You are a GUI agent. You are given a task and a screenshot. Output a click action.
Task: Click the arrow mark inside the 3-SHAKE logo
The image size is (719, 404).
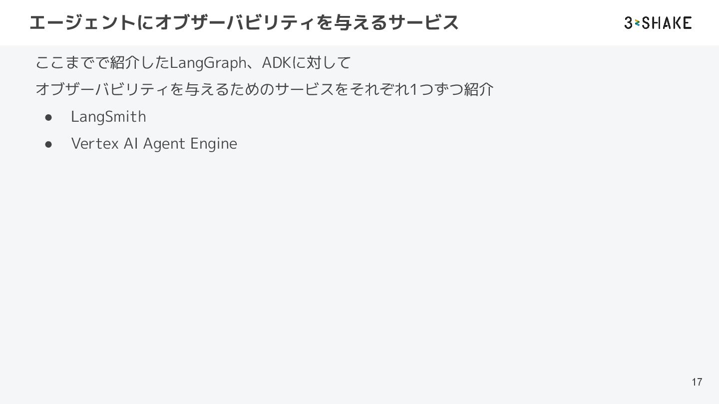point(638,23)
